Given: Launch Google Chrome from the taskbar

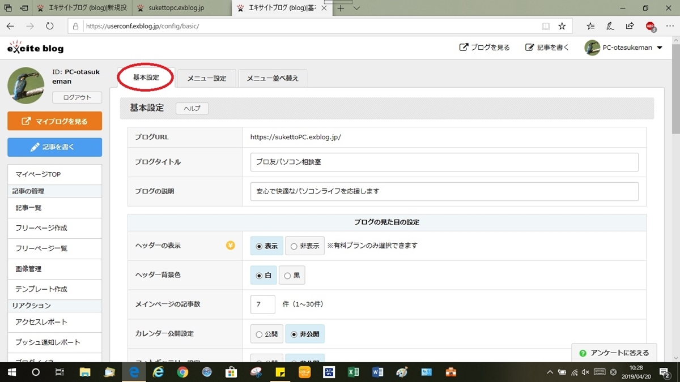Looking at the screenshot, I should tap(182, 372).
